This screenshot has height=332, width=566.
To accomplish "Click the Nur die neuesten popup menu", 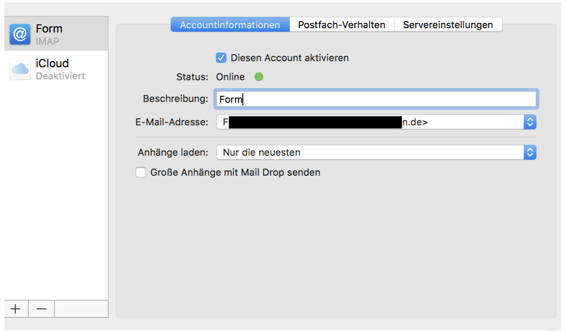I will tap(370, 153).
